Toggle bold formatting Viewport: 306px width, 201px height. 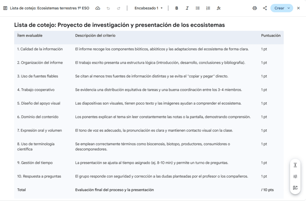176,8
